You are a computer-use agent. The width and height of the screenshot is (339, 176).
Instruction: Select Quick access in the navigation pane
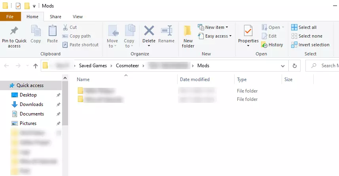(30, 85)
